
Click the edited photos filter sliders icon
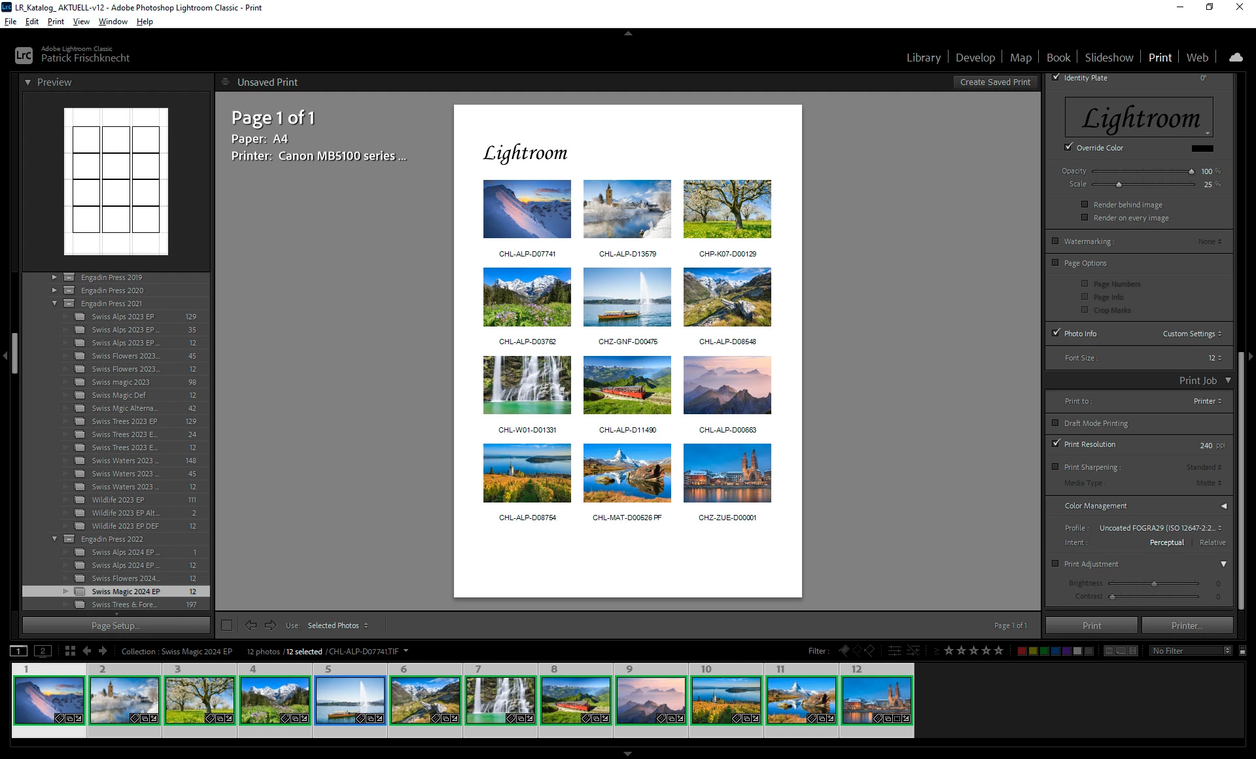click(894, 650)
